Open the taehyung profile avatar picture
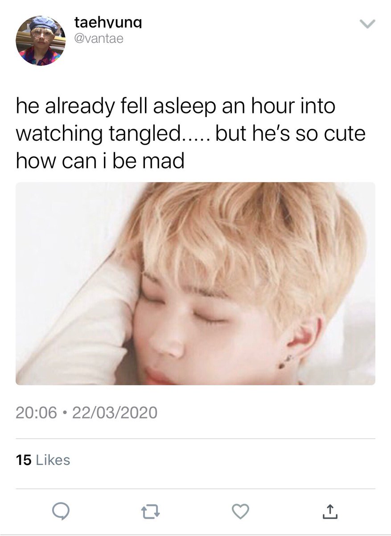The height and width of the screenshot is (536, 391). tap(41, 41)
